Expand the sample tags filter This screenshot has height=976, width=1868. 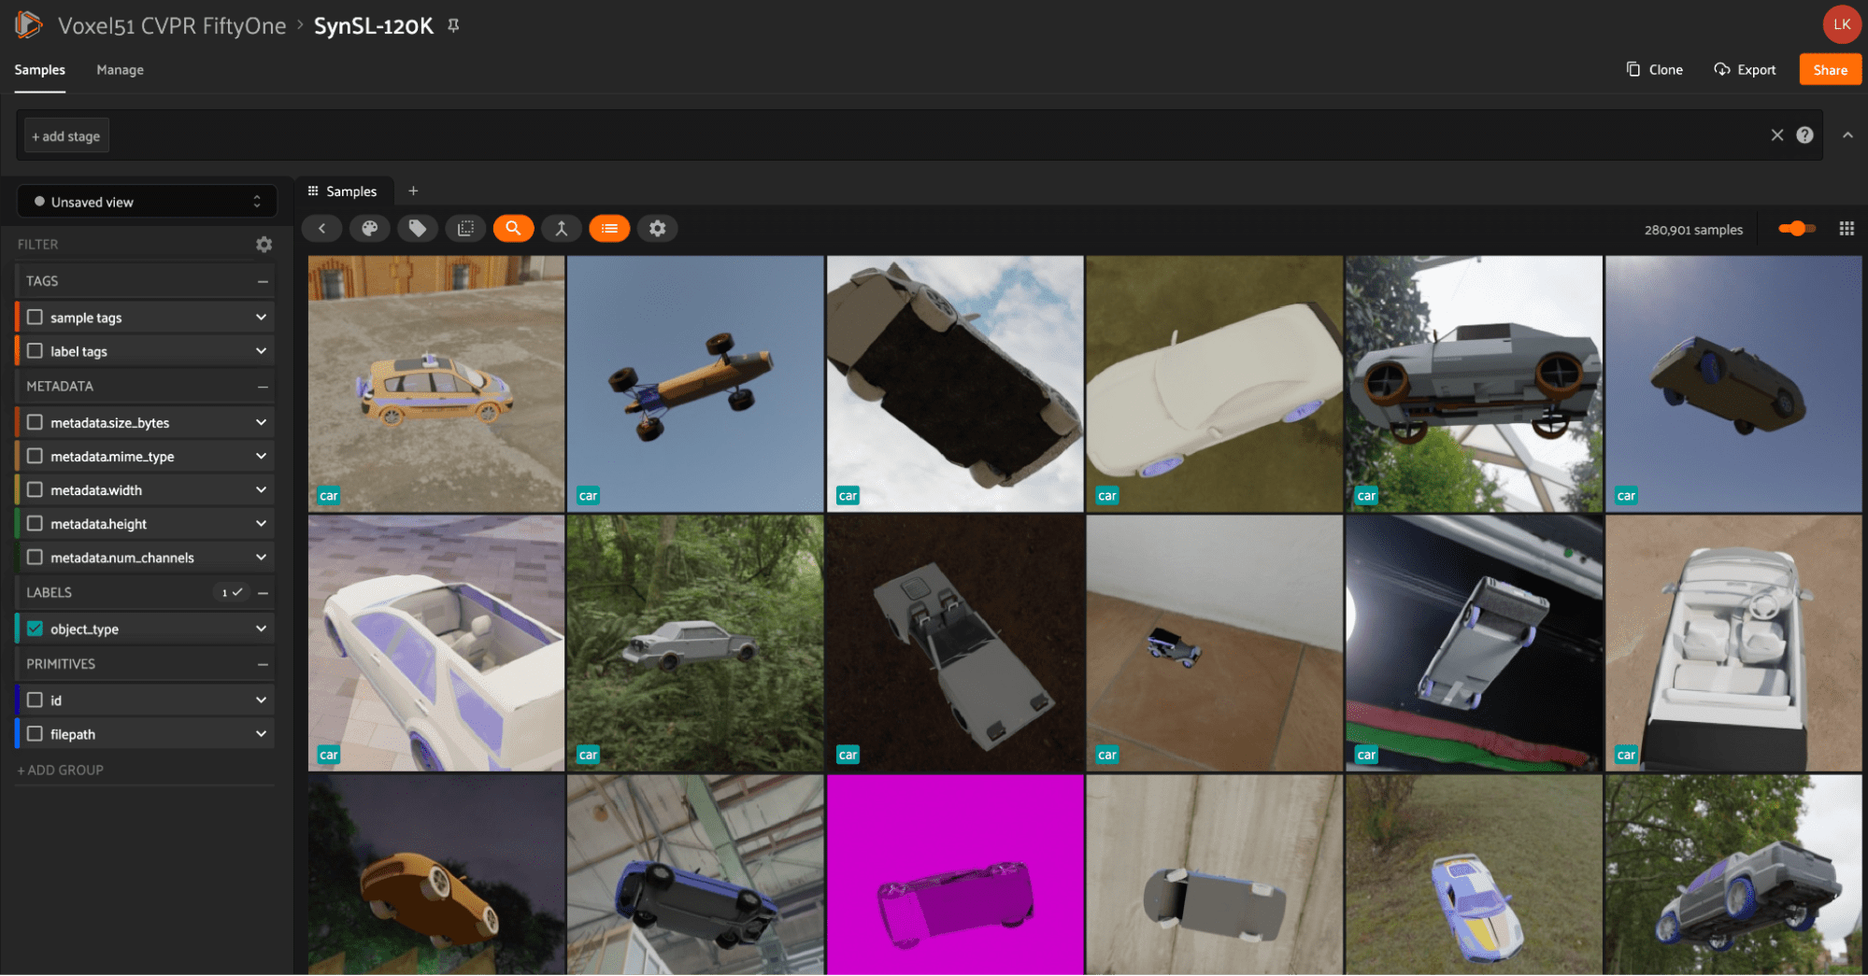[x=261, y=318]
